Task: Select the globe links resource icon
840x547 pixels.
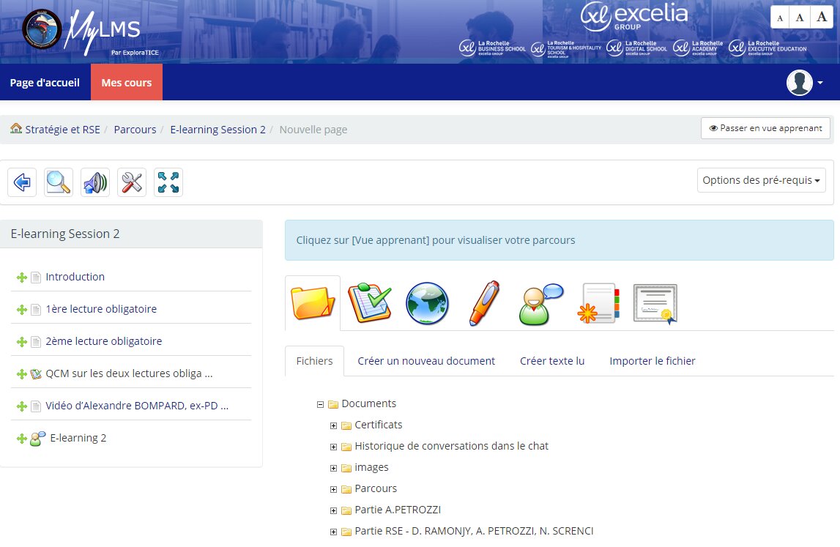Action: point(427,303)
